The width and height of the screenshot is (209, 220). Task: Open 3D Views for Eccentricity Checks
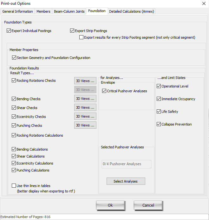[x=85, y=116]
